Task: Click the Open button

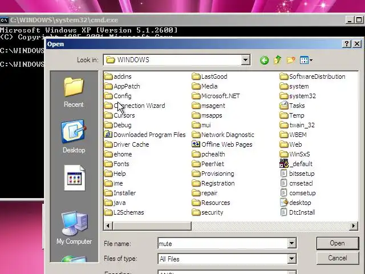Action: point(337,243)
